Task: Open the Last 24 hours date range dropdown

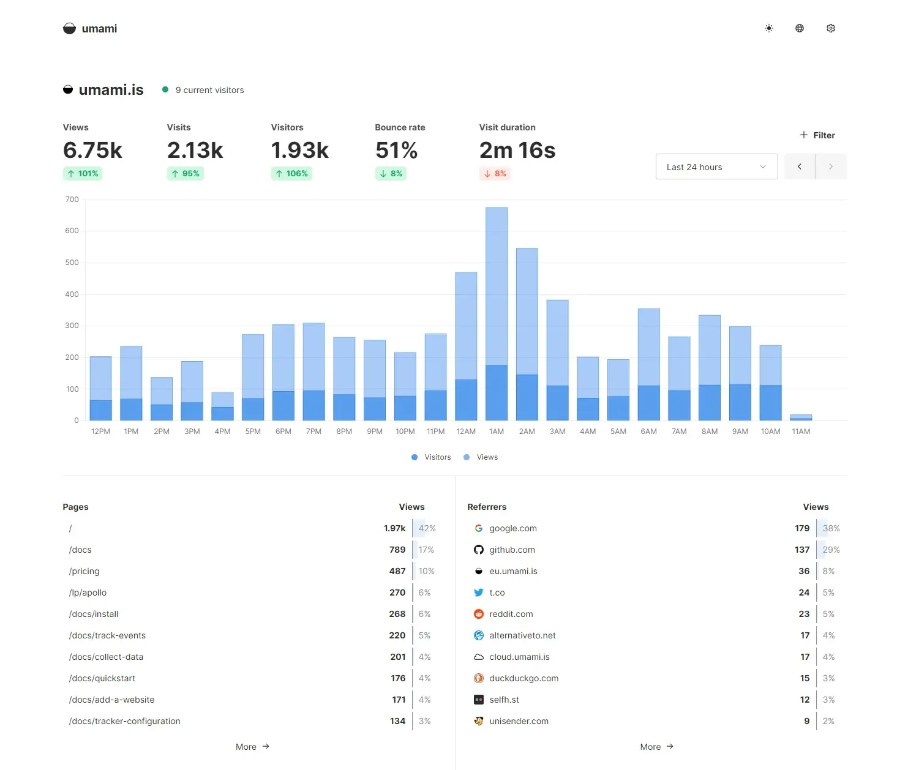Action: pos(716,166)
